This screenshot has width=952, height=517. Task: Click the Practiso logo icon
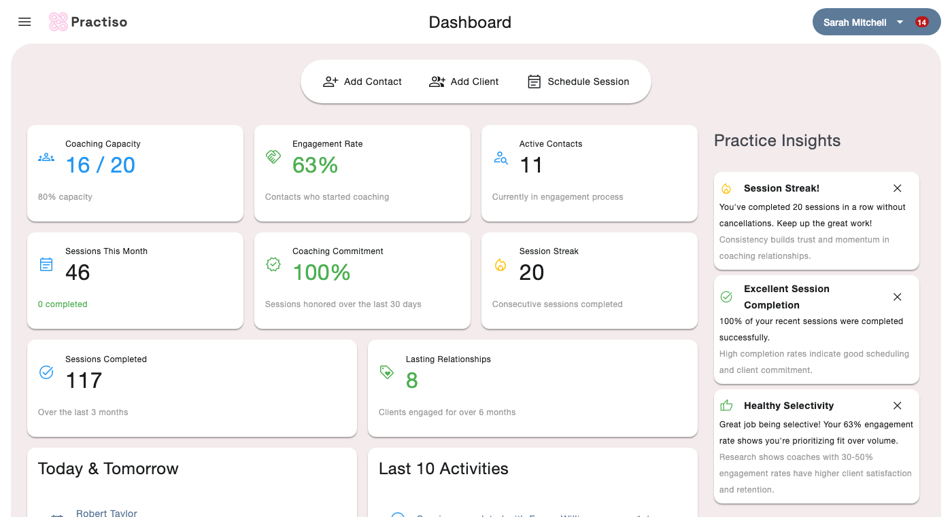(58, 22)
